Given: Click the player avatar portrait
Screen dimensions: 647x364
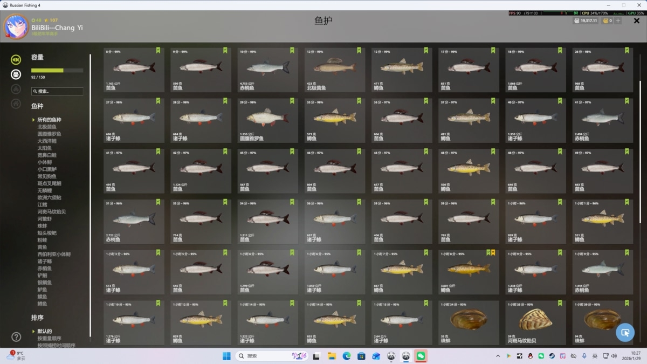Looking at the screenshot, I should tap(16, 26).
